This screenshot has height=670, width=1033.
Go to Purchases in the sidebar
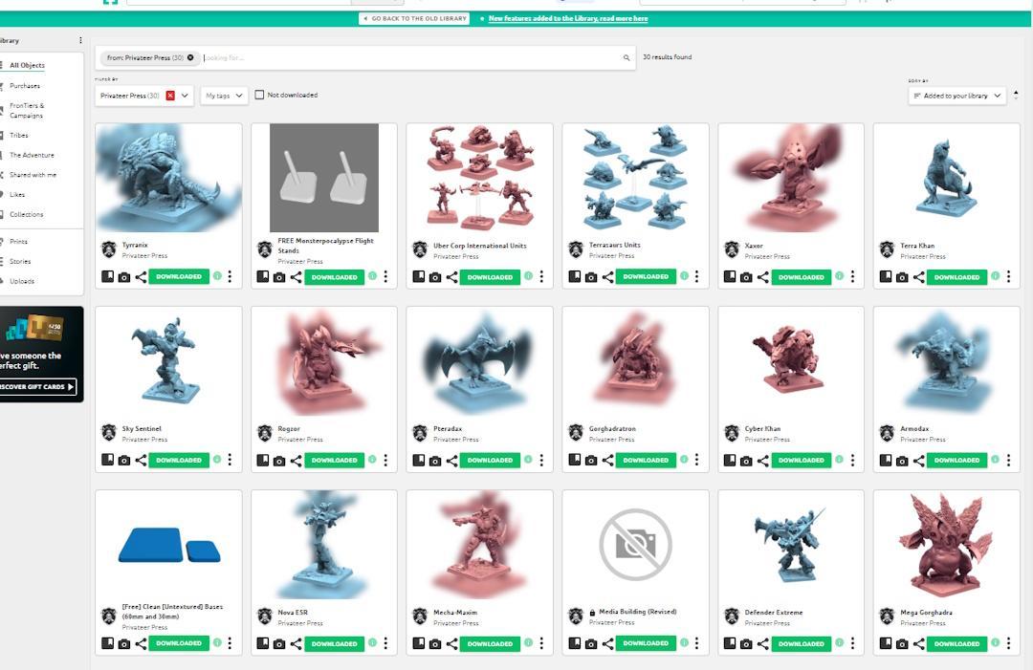pyautogui.click(x=25, y=86)
